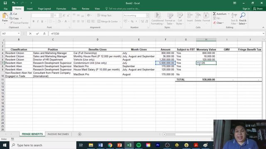Switch to the Page Layout tab
The height and width of the screenshot is (149, 266).
[44, 9]
